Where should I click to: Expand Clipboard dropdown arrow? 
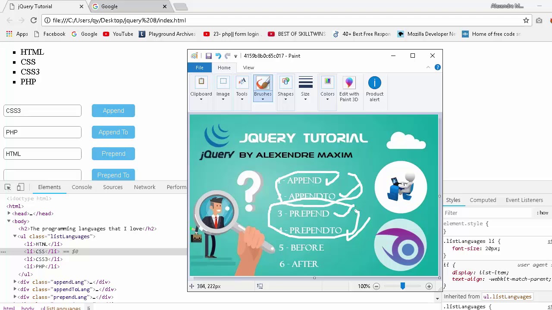pos(201,99)
